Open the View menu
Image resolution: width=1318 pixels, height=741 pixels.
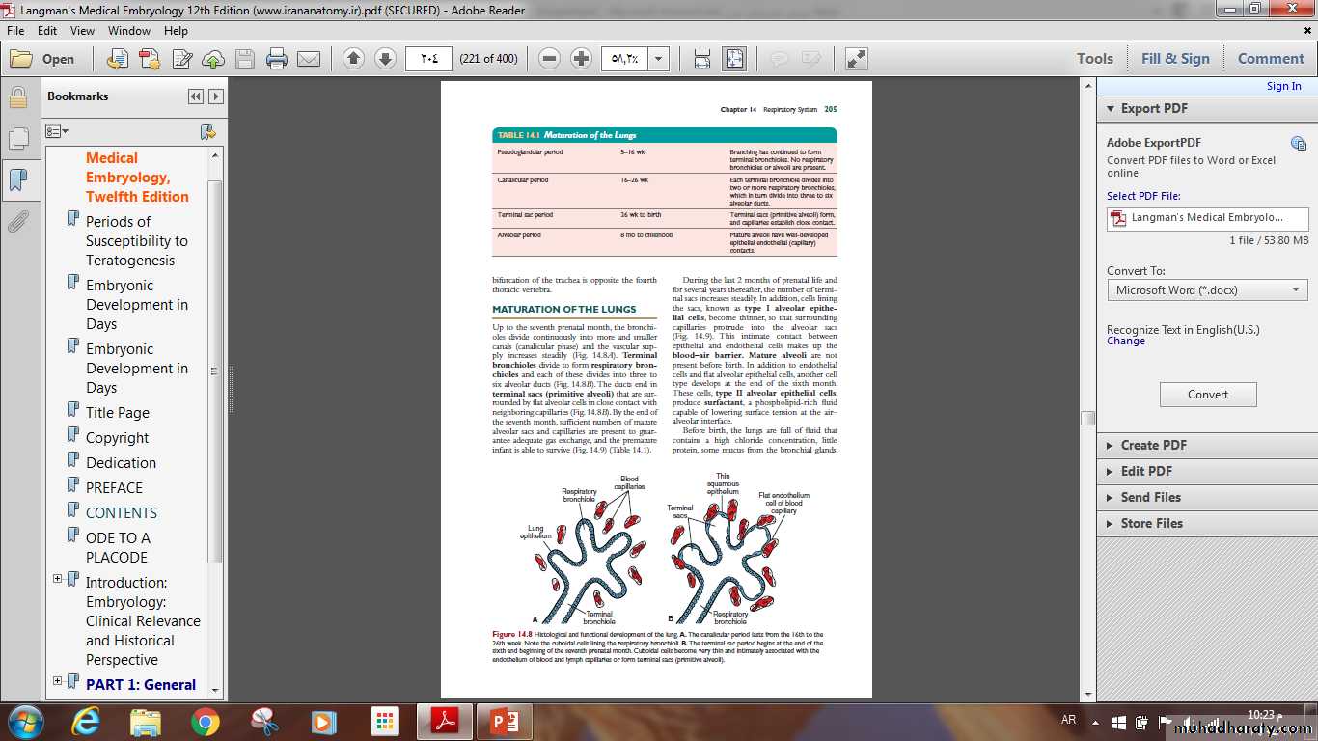(82, 31)
